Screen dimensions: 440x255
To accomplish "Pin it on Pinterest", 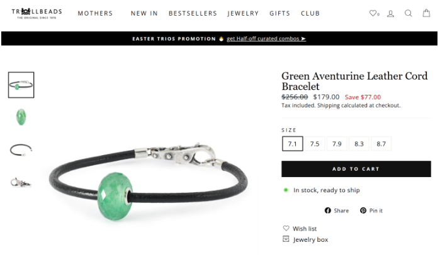I will [x=371, y=210].
